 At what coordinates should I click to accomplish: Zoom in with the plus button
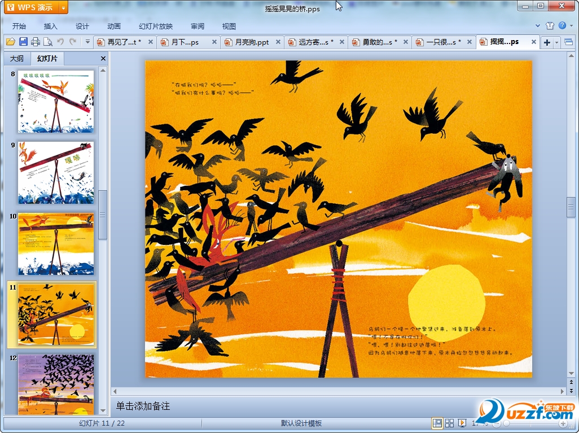click(563, 423)
